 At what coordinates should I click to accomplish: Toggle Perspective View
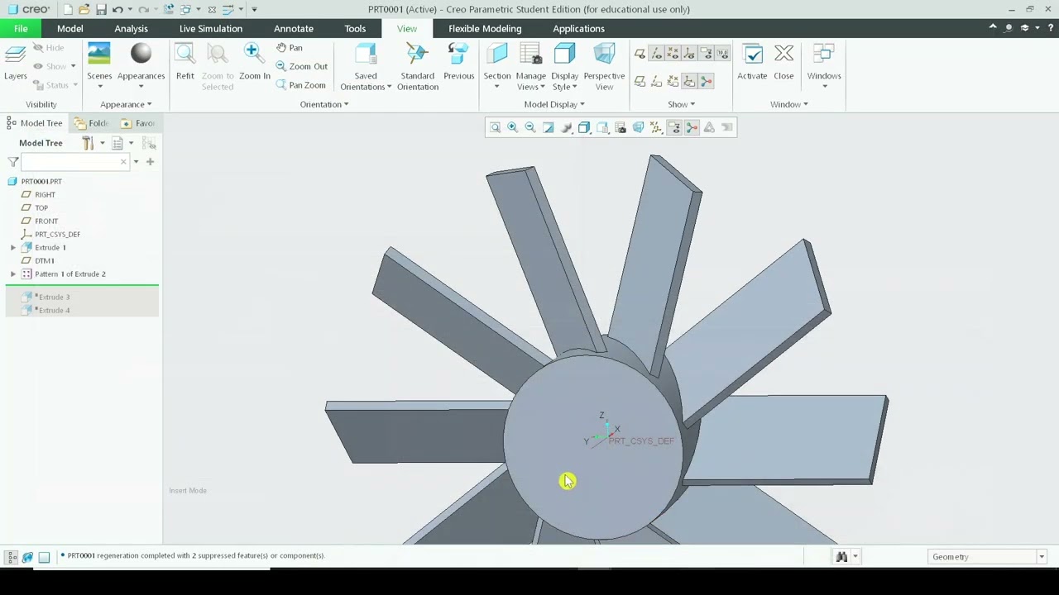[x=604, y=67]
